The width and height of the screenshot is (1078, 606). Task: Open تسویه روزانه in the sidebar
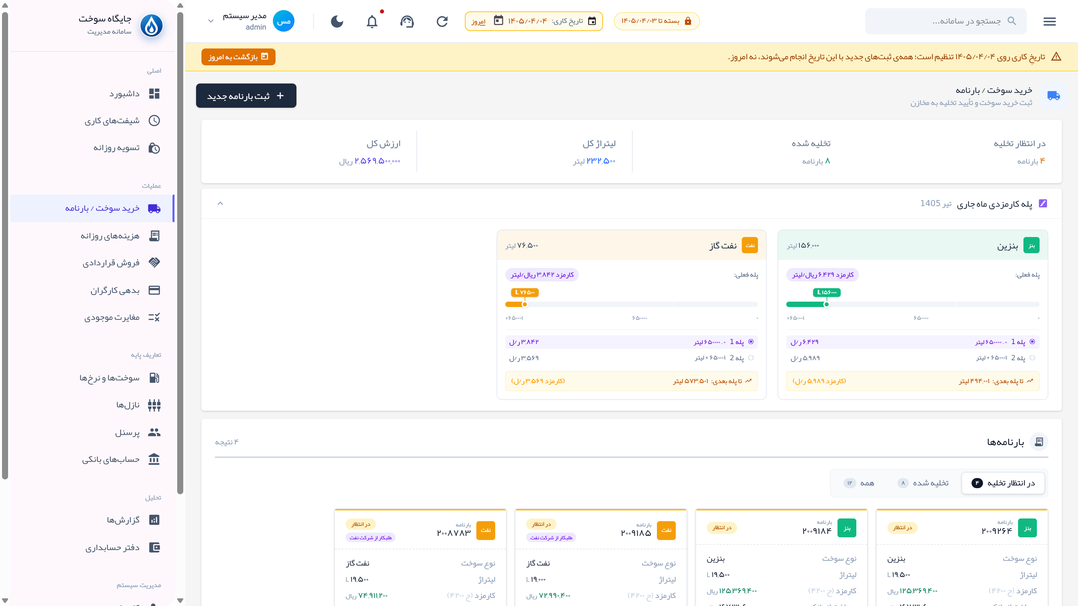point(92,148)
